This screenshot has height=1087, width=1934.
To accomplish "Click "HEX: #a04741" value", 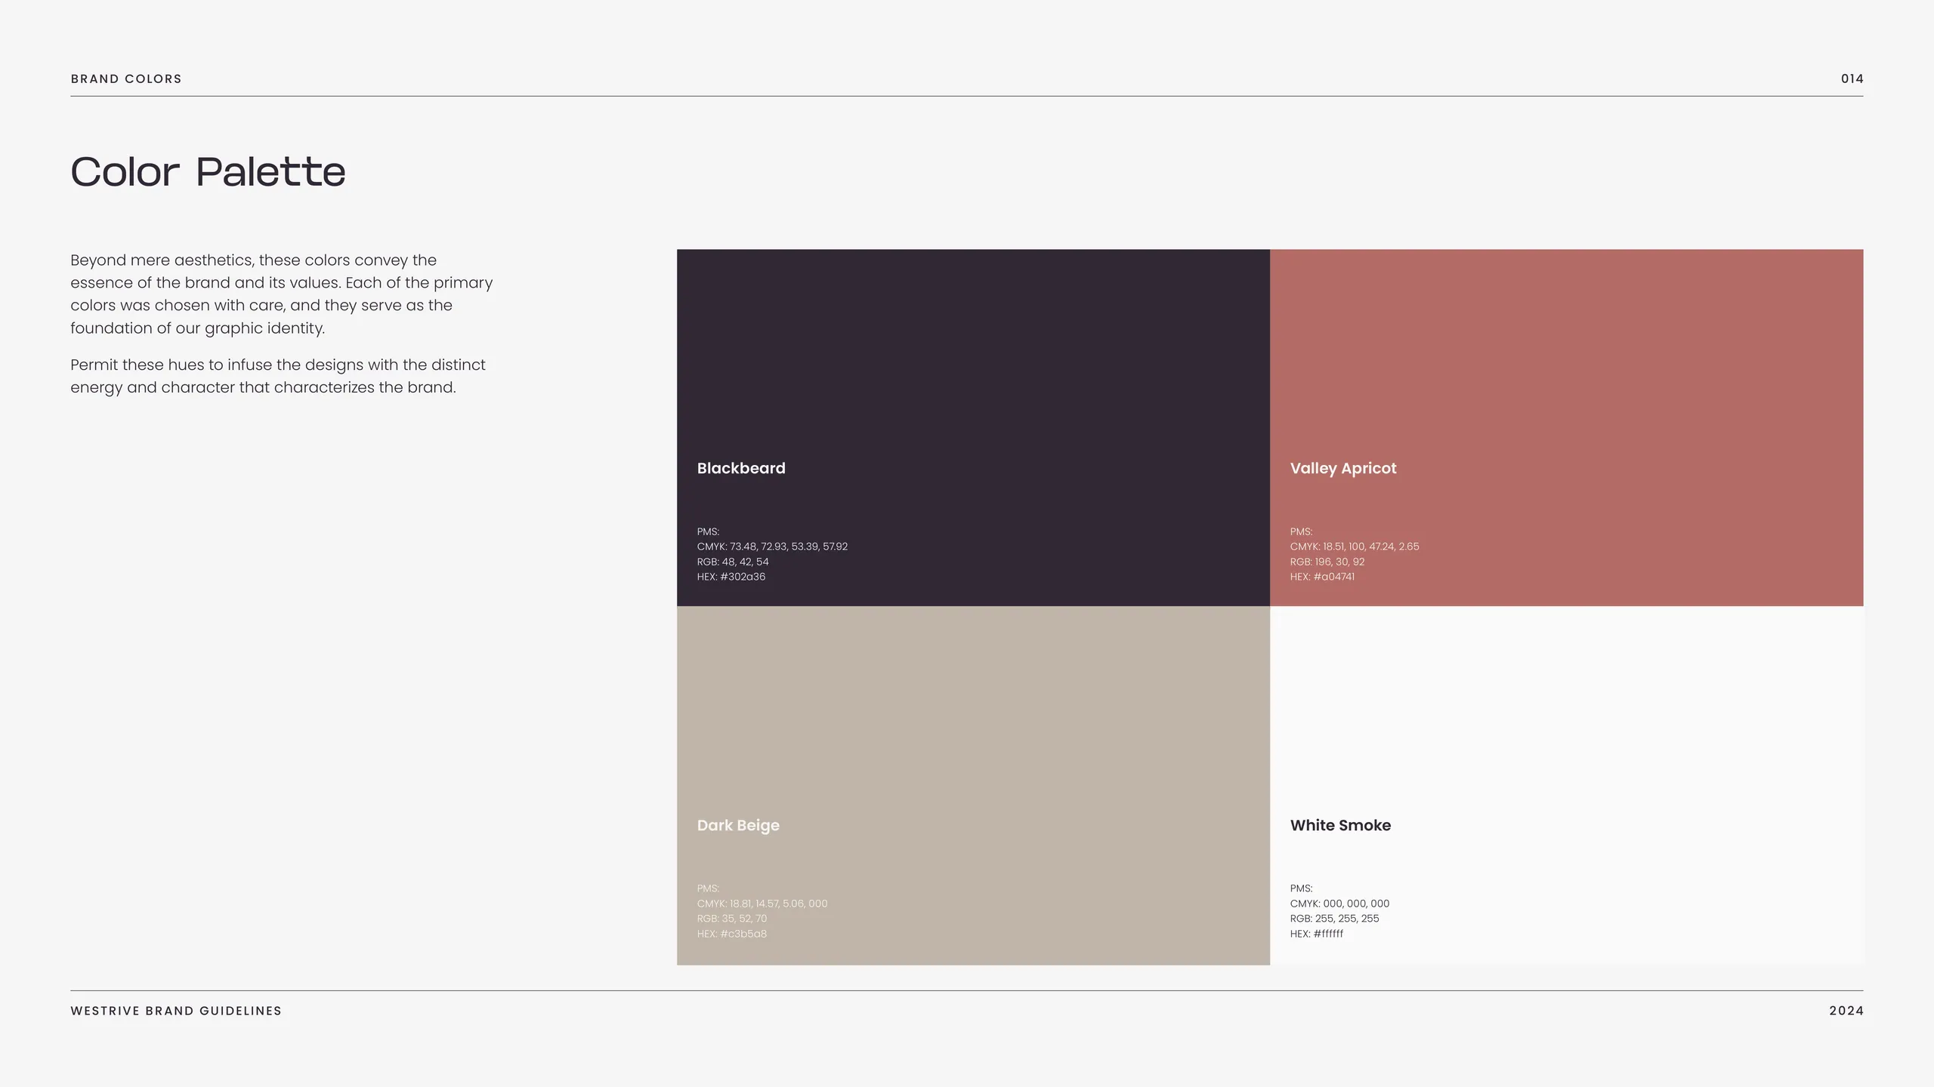I will pyautogui.click(x=1322, y=577).
